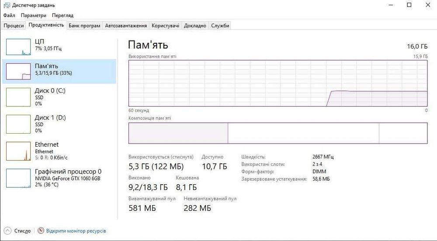Switch to the Процеси tab

[x=14, y=26]
